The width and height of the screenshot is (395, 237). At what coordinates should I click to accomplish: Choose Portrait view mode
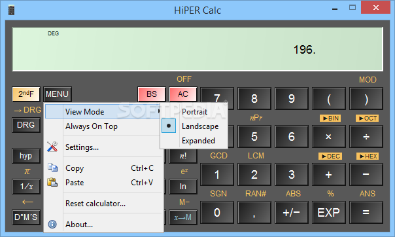tap(194, 112)
